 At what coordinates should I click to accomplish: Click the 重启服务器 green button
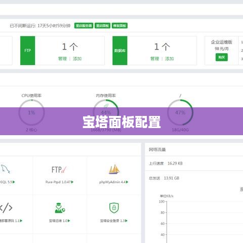(x=84, y=26)
